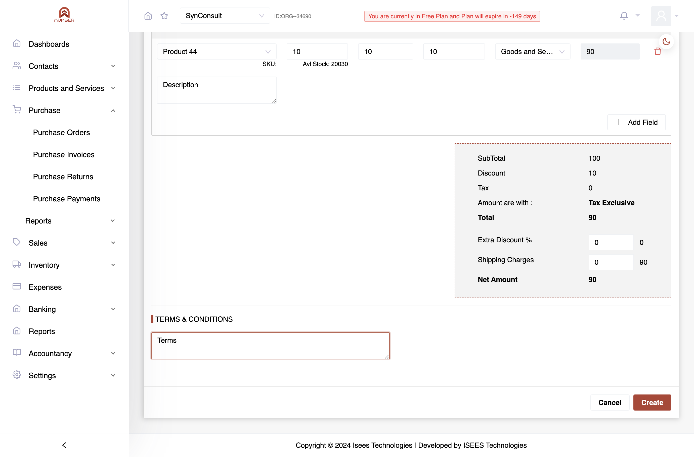The image size is (694, 457).
Task: Click the Shipping Charges input
Action: (x=611, y=262)
